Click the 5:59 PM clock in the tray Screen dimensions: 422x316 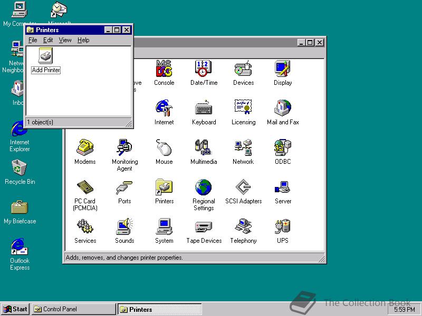click(404, 310)
